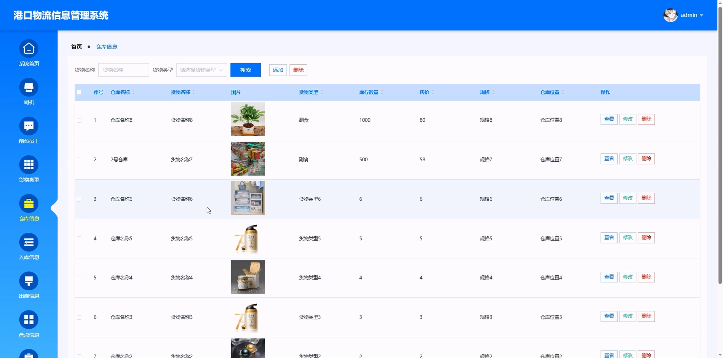This screenshot has height=358, width=723.
Task: Open the 系统首页 home icon
Action: pyautogui.click(x=29, y=49)
